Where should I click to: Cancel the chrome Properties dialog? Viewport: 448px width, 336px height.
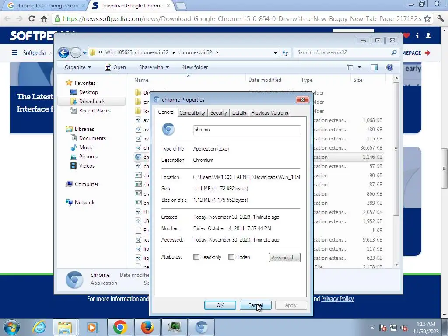[x=255, y=305]
